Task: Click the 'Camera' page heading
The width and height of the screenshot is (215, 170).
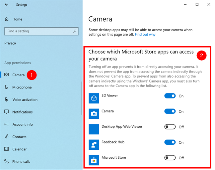Action: [x=100, y=19]
